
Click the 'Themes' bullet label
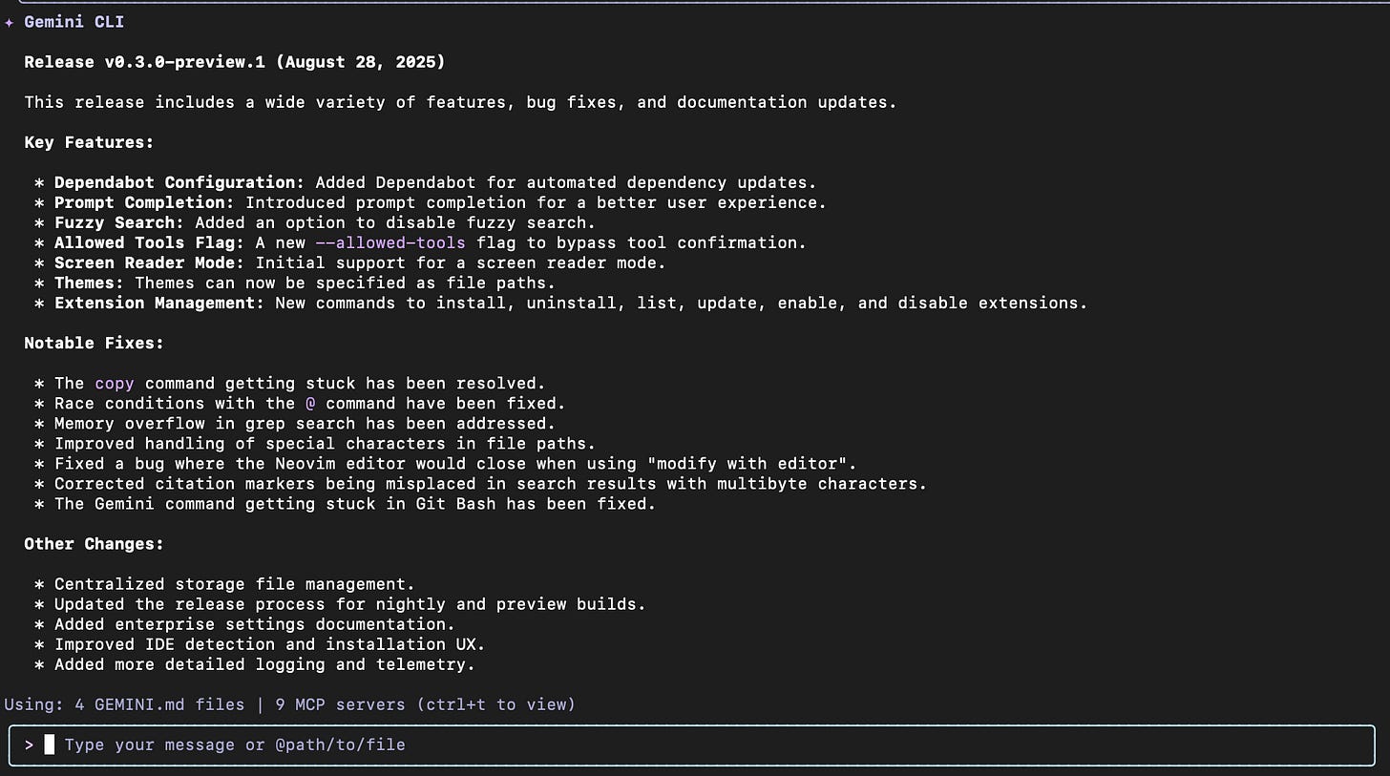89,283
